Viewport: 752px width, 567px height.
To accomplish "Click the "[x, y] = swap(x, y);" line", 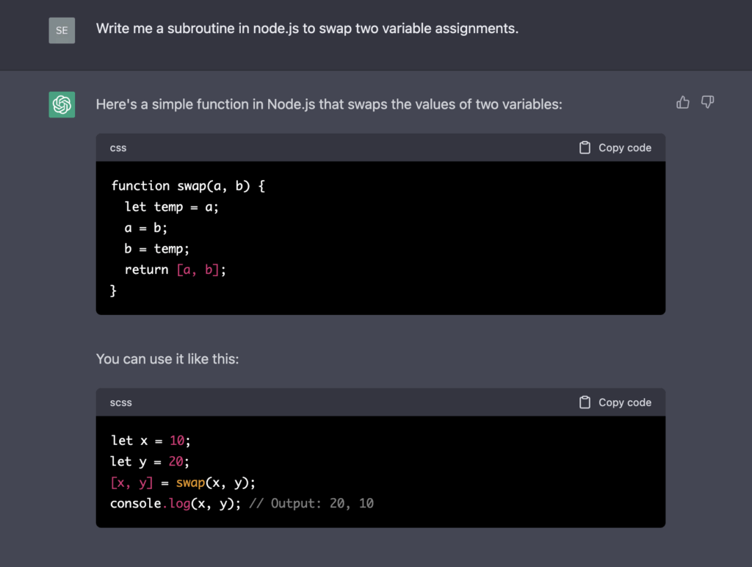I will point(182,483).
